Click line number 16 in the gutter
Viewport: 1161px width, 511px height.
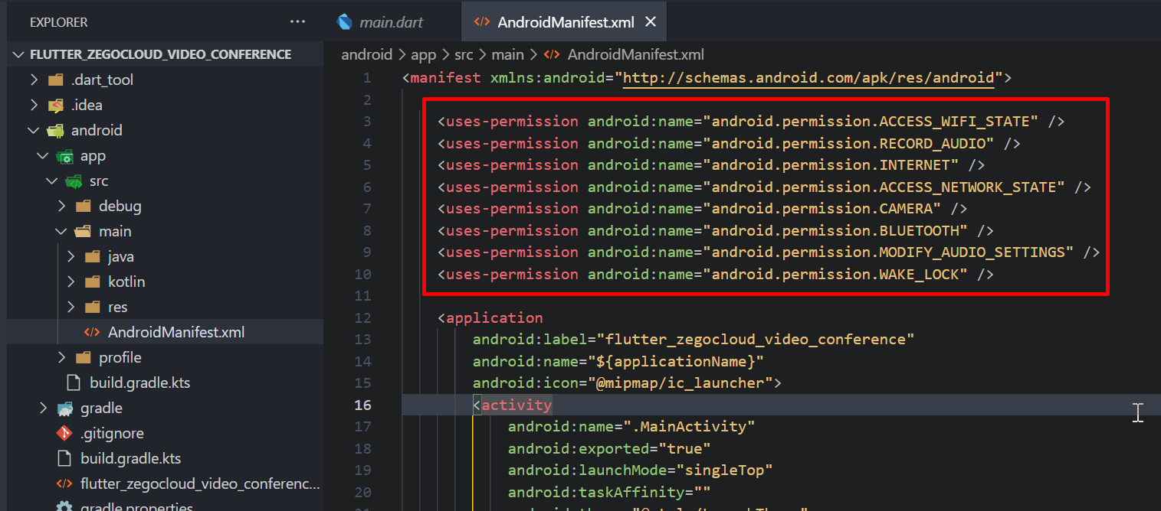tap(363, 405)
